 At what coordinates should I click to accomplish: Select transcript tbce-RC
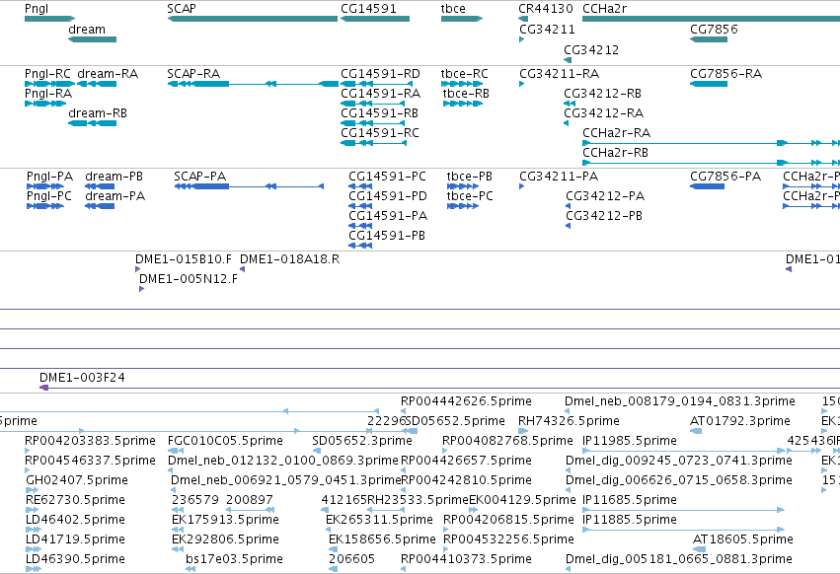(465, 74)
